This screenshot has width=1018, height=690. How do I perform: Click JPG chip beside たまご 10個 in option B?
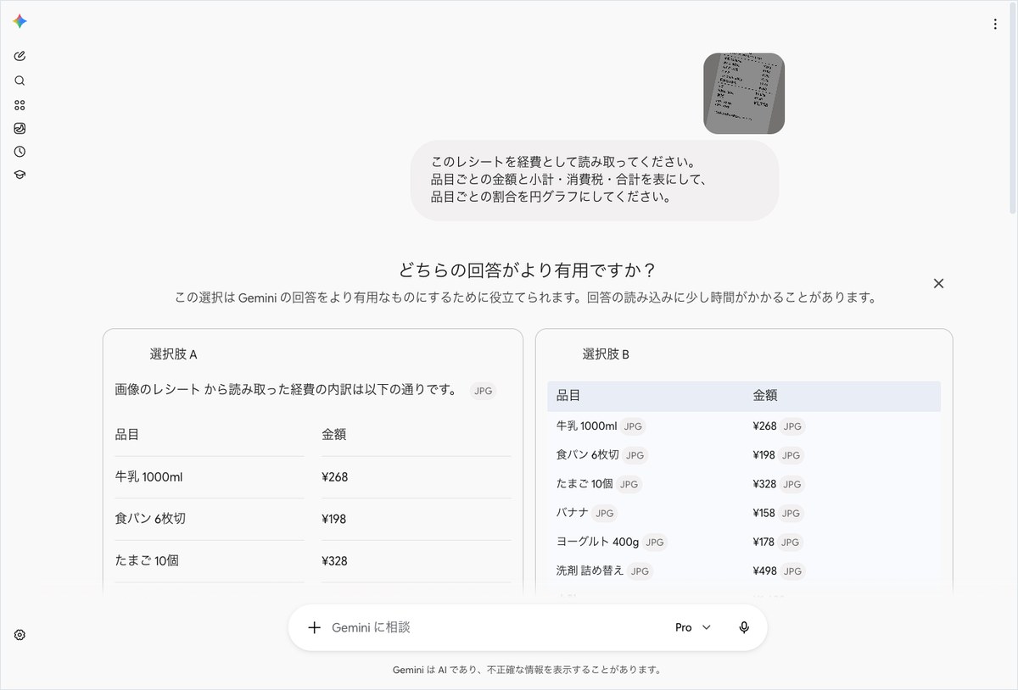(x=629, y=484)
